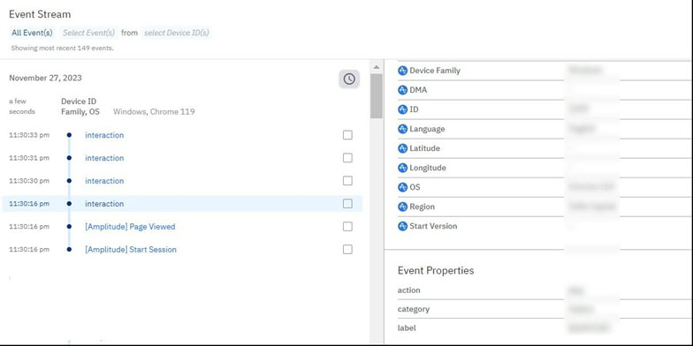This screenshot has height=346, width=693.
Task: Click the Start Version property label
Action: (433, 226)
